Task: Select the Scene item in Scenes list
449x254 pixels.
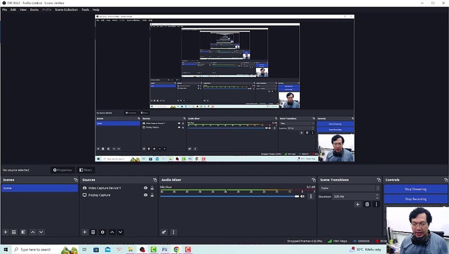Action: [39, 188]
